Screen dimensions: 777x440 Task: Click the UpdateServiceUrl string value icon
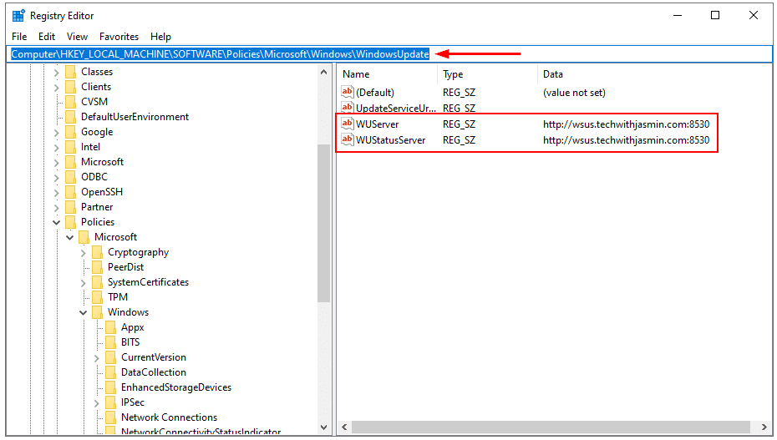click(348, 108)
